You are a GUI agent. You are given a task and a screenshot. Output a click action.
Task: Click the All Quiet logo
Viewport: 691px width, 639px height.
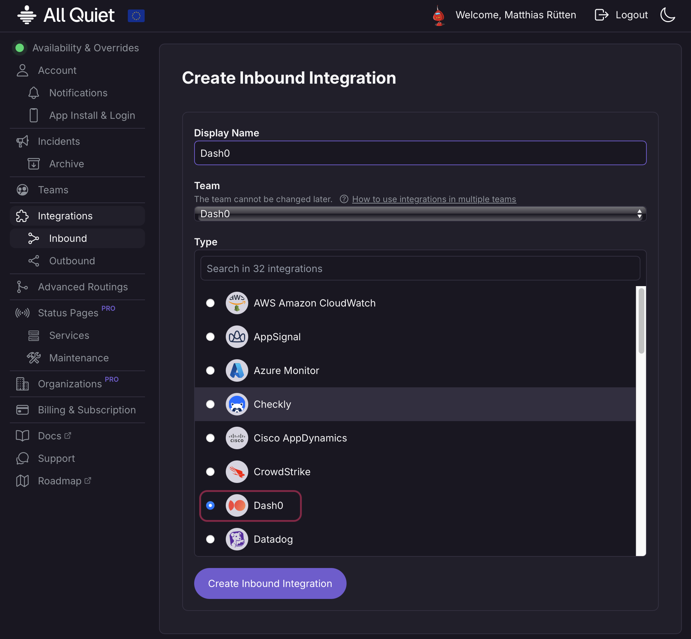coord(66,15)
